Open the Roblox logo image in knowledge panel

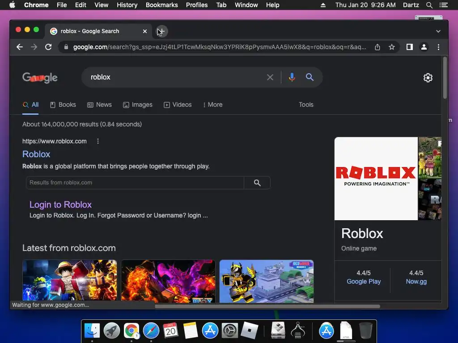[376, 179]
